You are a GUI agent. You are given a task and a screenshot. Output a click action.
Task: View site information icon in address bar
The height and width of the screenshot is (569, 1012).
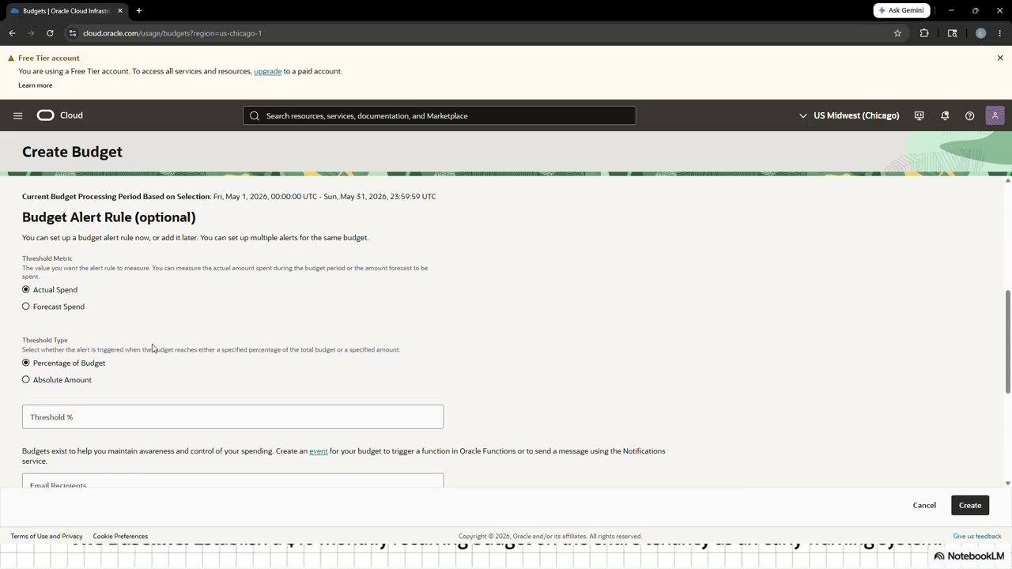tap(72, 33)
